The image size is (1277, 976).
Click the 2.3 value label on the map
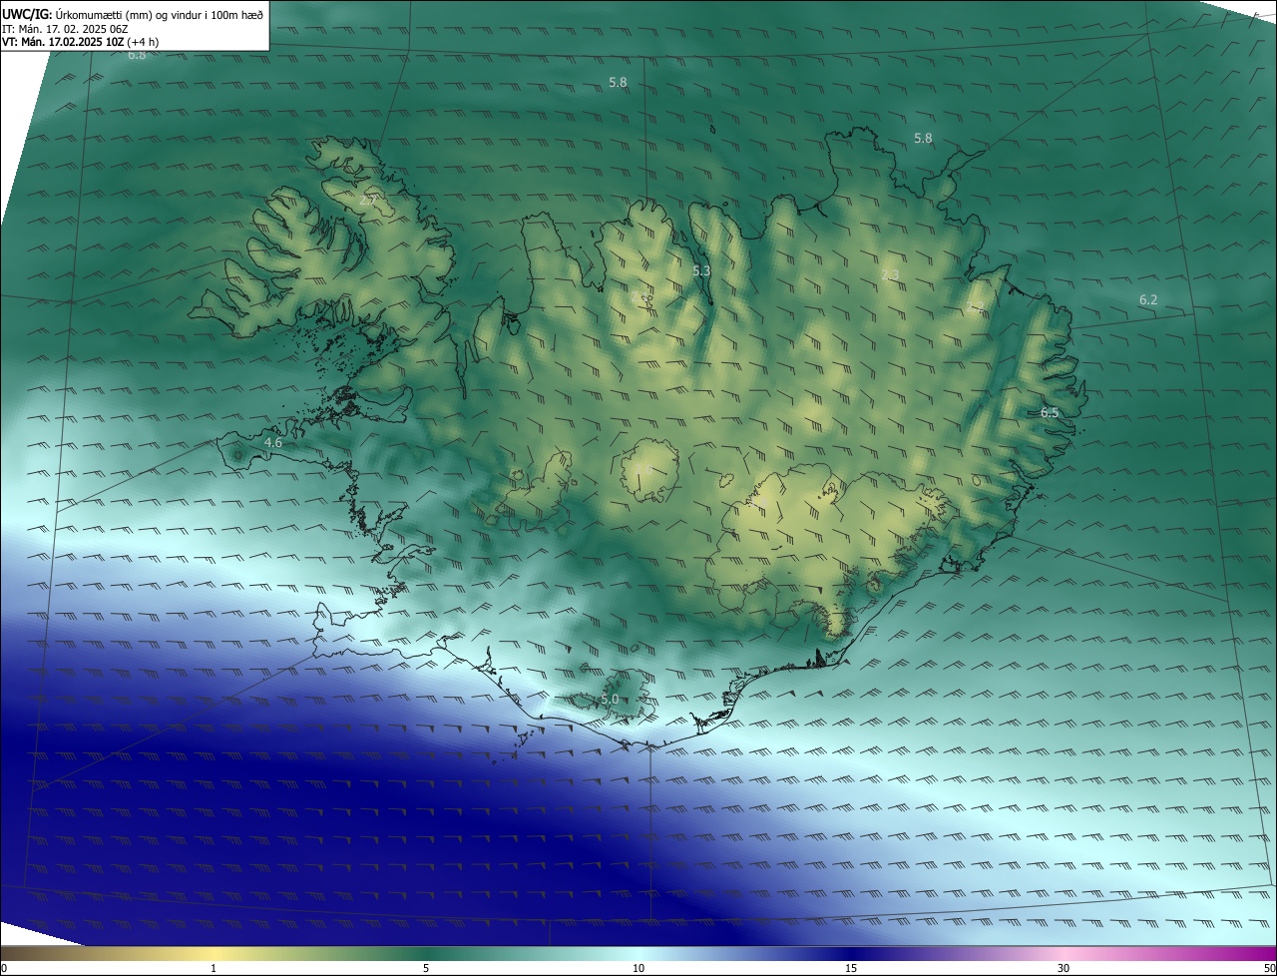point(890,274)
